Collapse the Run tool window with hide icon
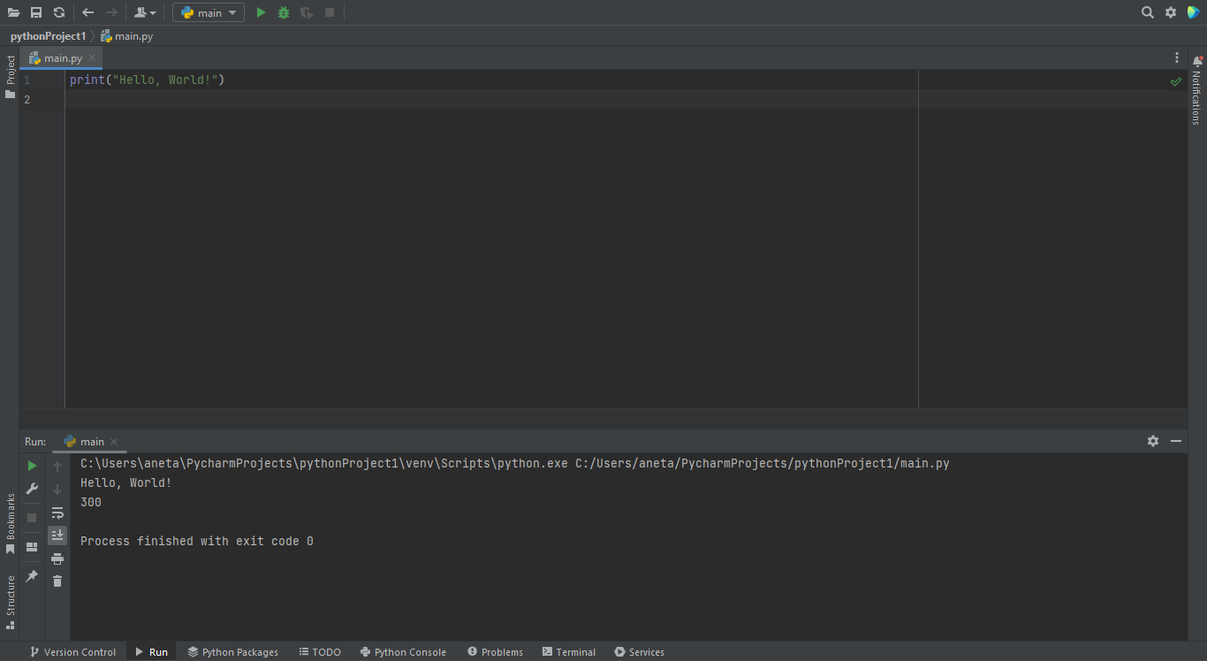Screen dimensions: 1207x661 click(x=1176, y=441)
